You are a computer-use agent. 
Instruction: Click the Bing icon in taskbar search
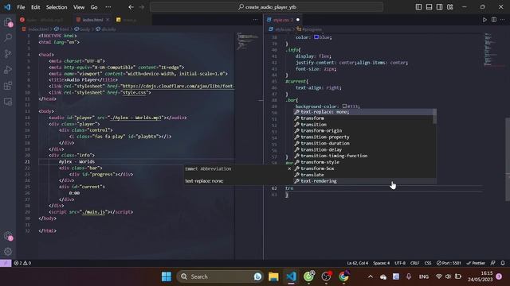click(257, 276)
